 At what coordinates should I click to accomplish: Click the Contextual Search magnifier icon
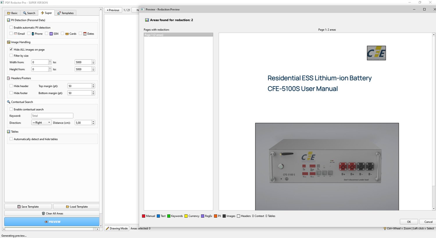[x=8, y=102]
